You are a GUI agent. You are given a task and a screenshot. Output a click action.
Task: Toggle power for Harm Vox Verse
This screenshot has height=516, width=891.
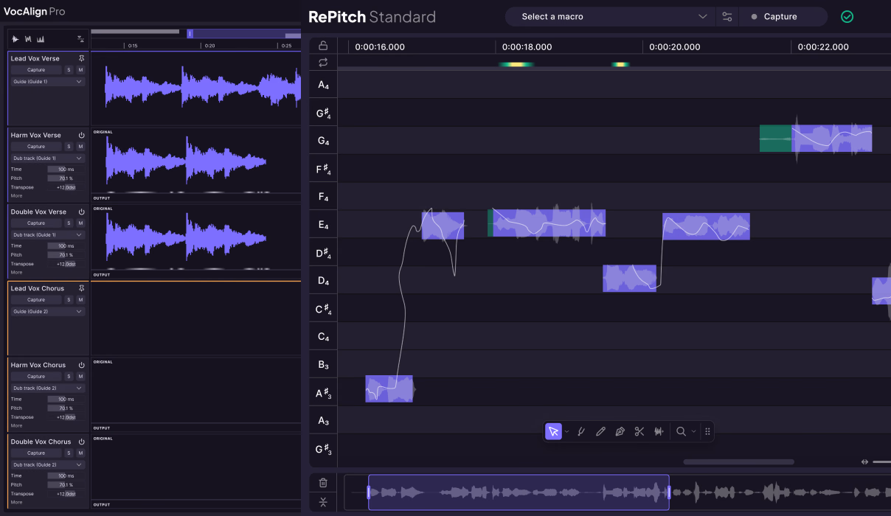(81, 135)
